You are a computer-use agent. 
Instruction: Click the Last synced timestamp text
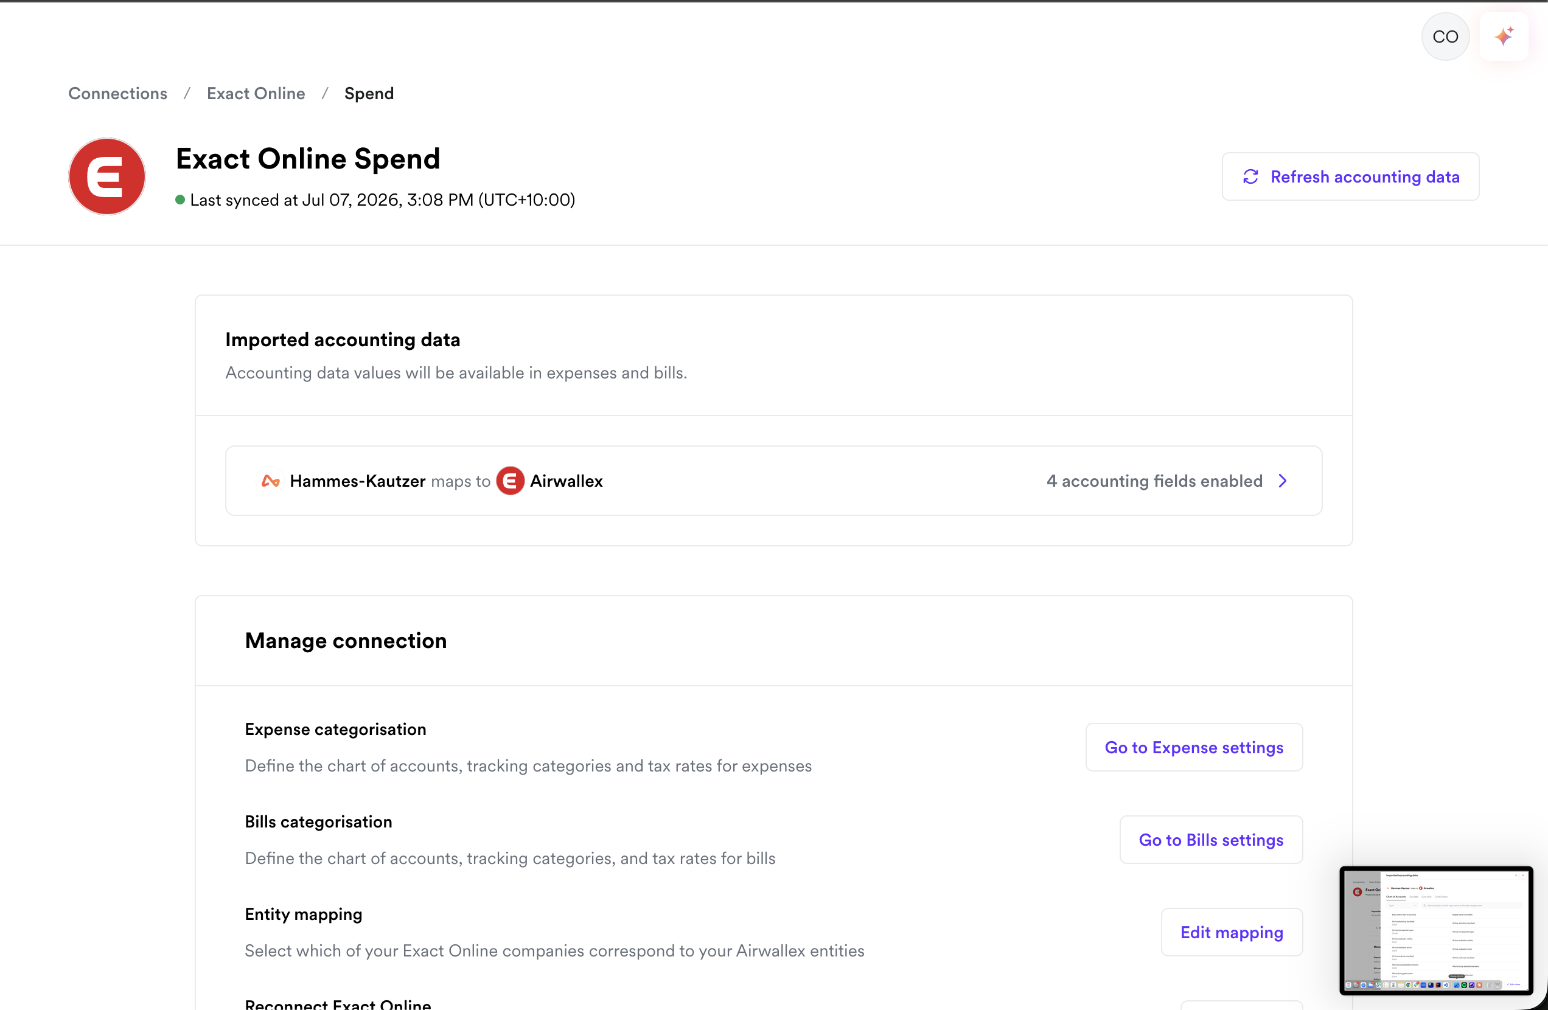pyautogui.click(x=383, y=200)
